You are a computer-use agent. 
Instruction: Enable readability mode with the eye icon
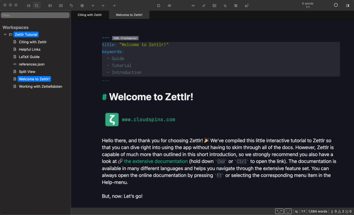point(169,6)
